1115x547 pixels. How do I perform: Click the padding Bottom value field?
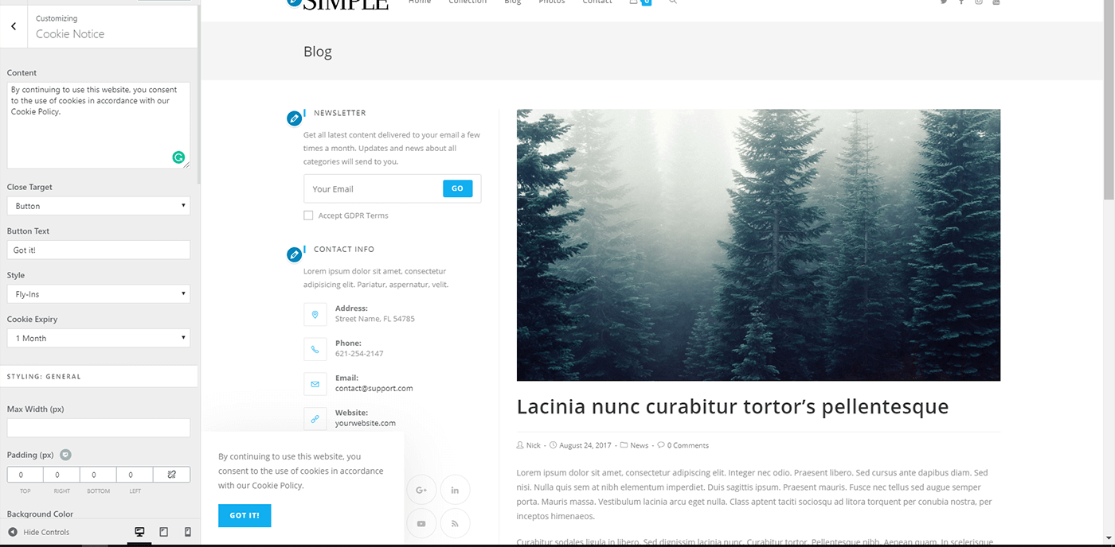(99, 475)
